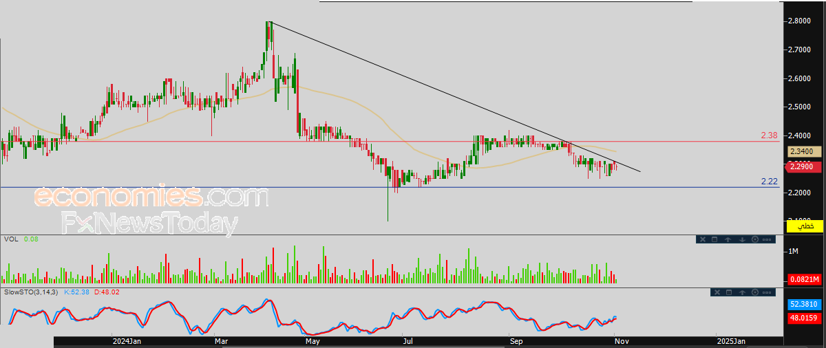The height and width of the screenshot is (348, 826).
Task: Close the VOL indicator panel
Action: click(x=703, y=239)
